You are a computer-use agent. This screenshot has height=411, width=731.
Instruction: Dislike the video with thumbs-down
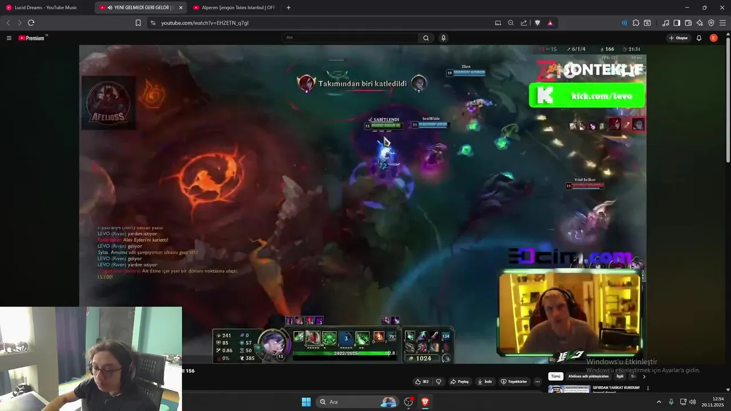click(x=439, y=381)
